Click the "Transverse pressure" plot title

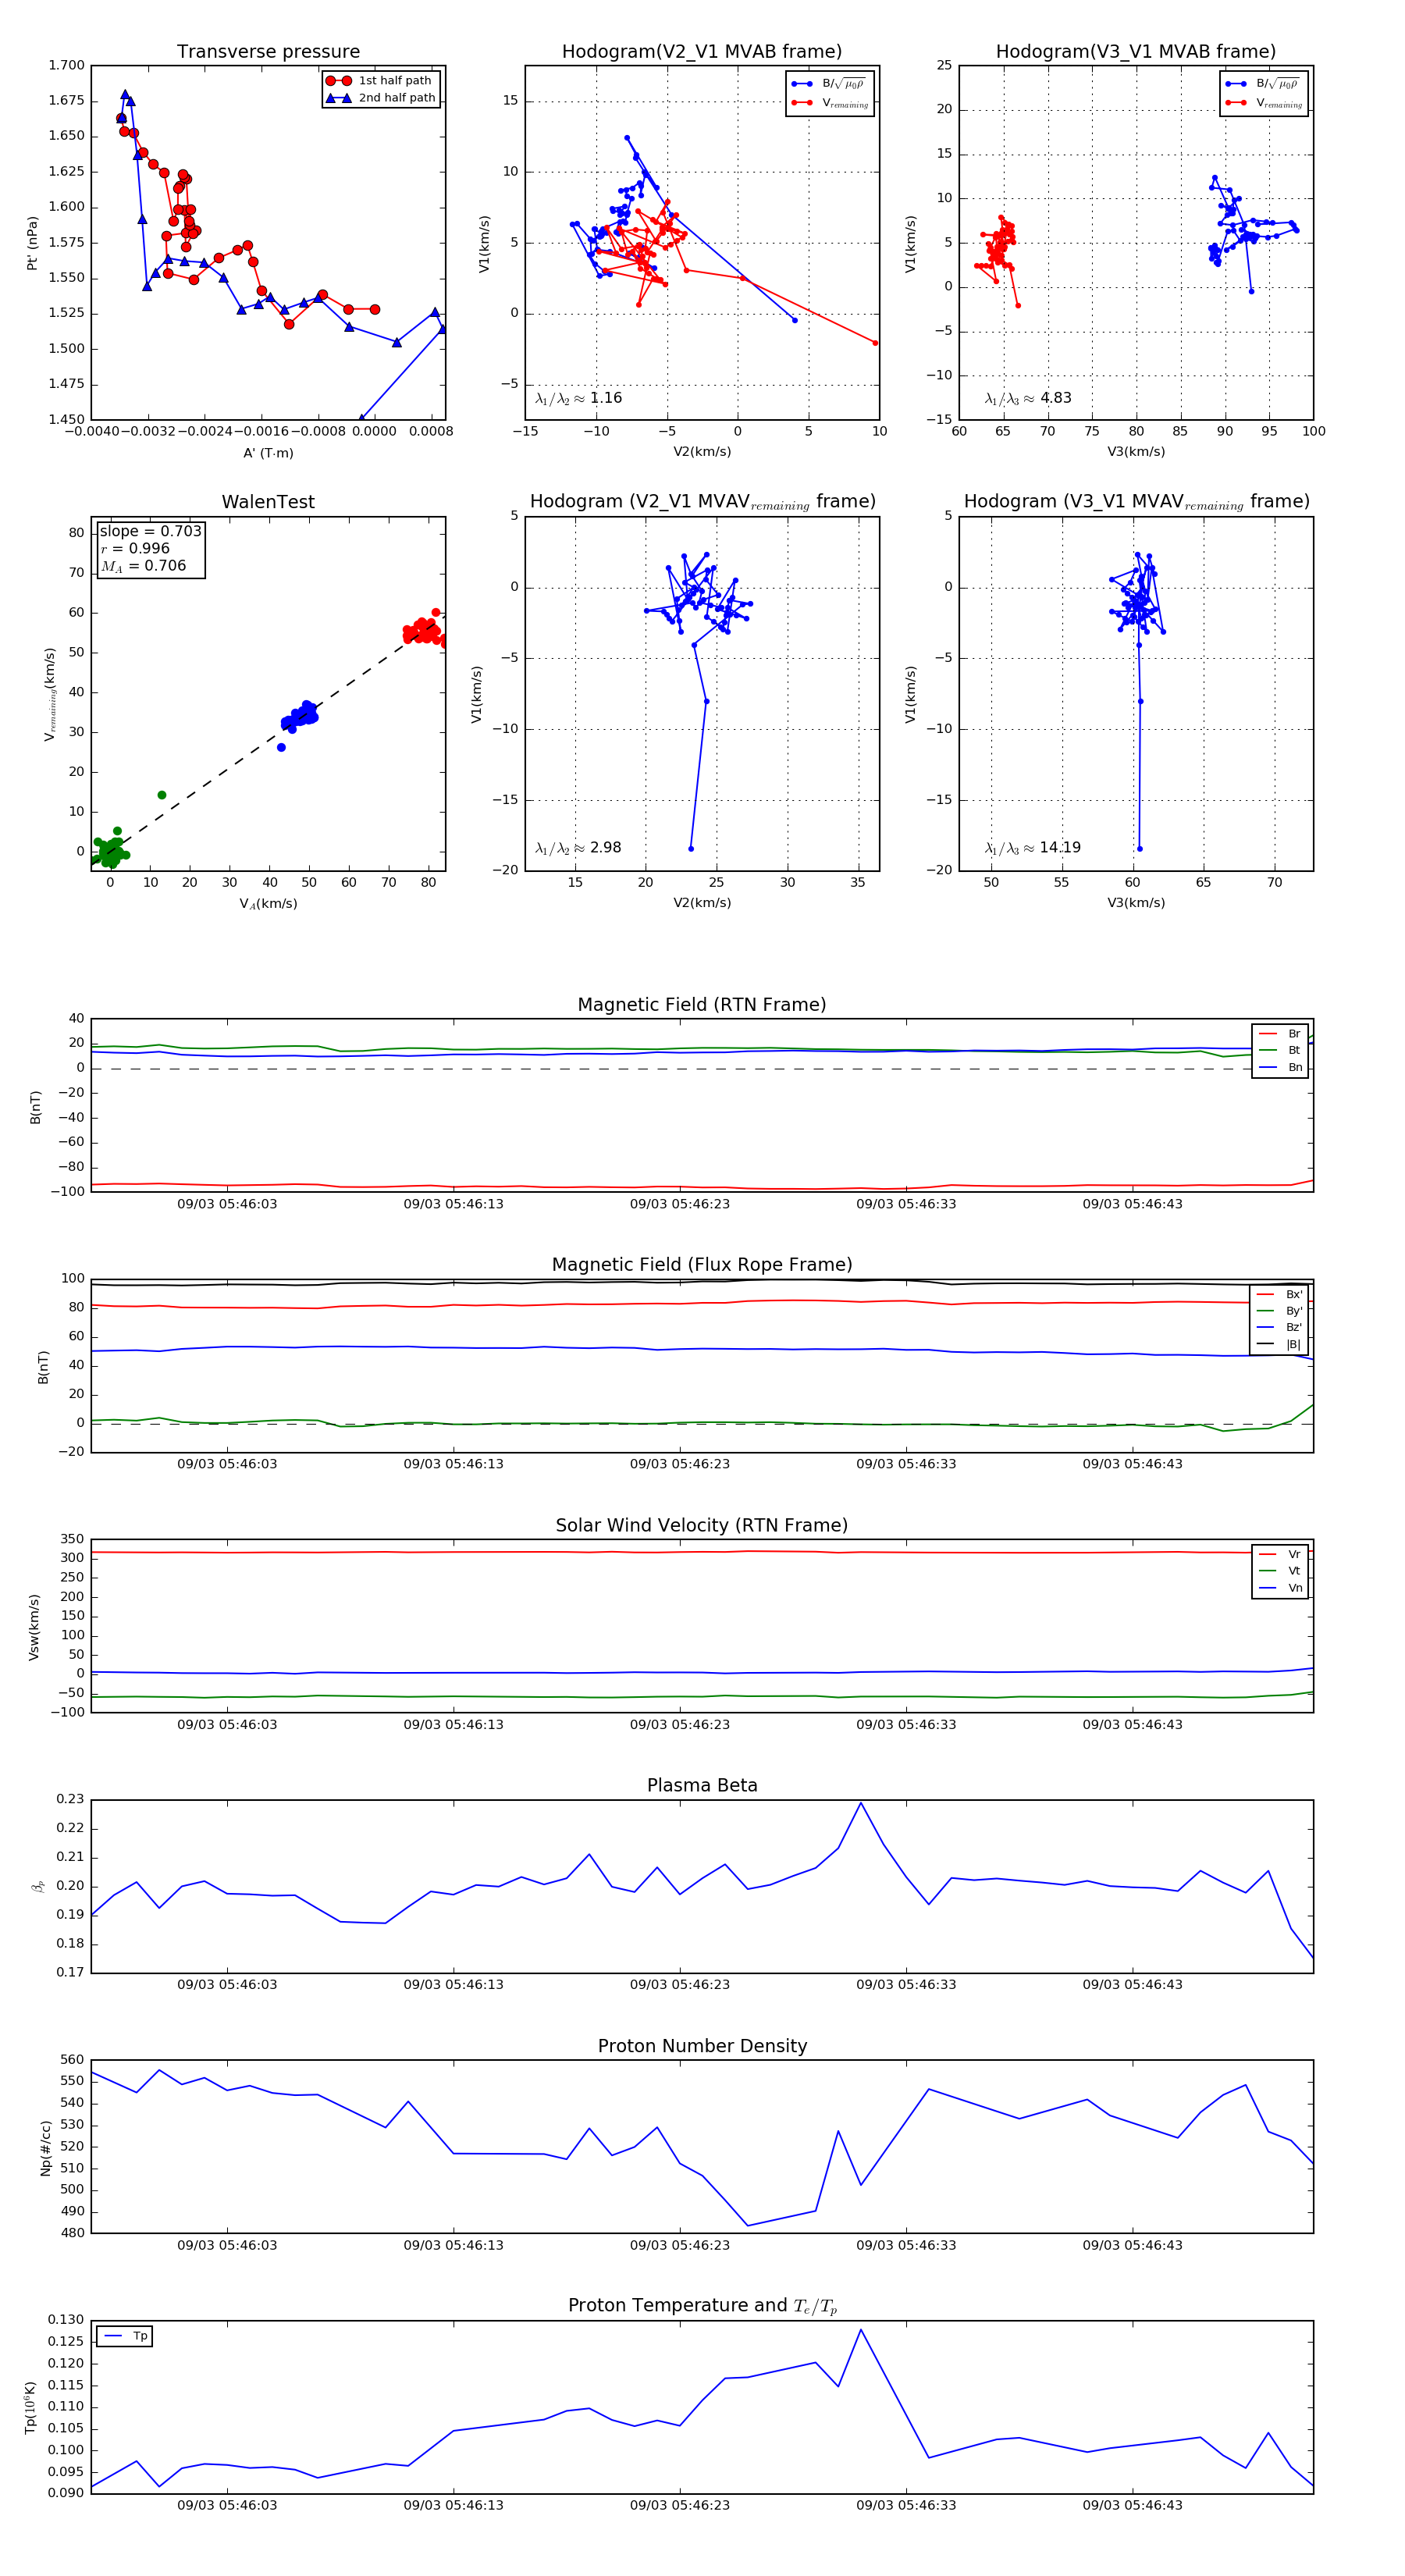click(268, 52)
